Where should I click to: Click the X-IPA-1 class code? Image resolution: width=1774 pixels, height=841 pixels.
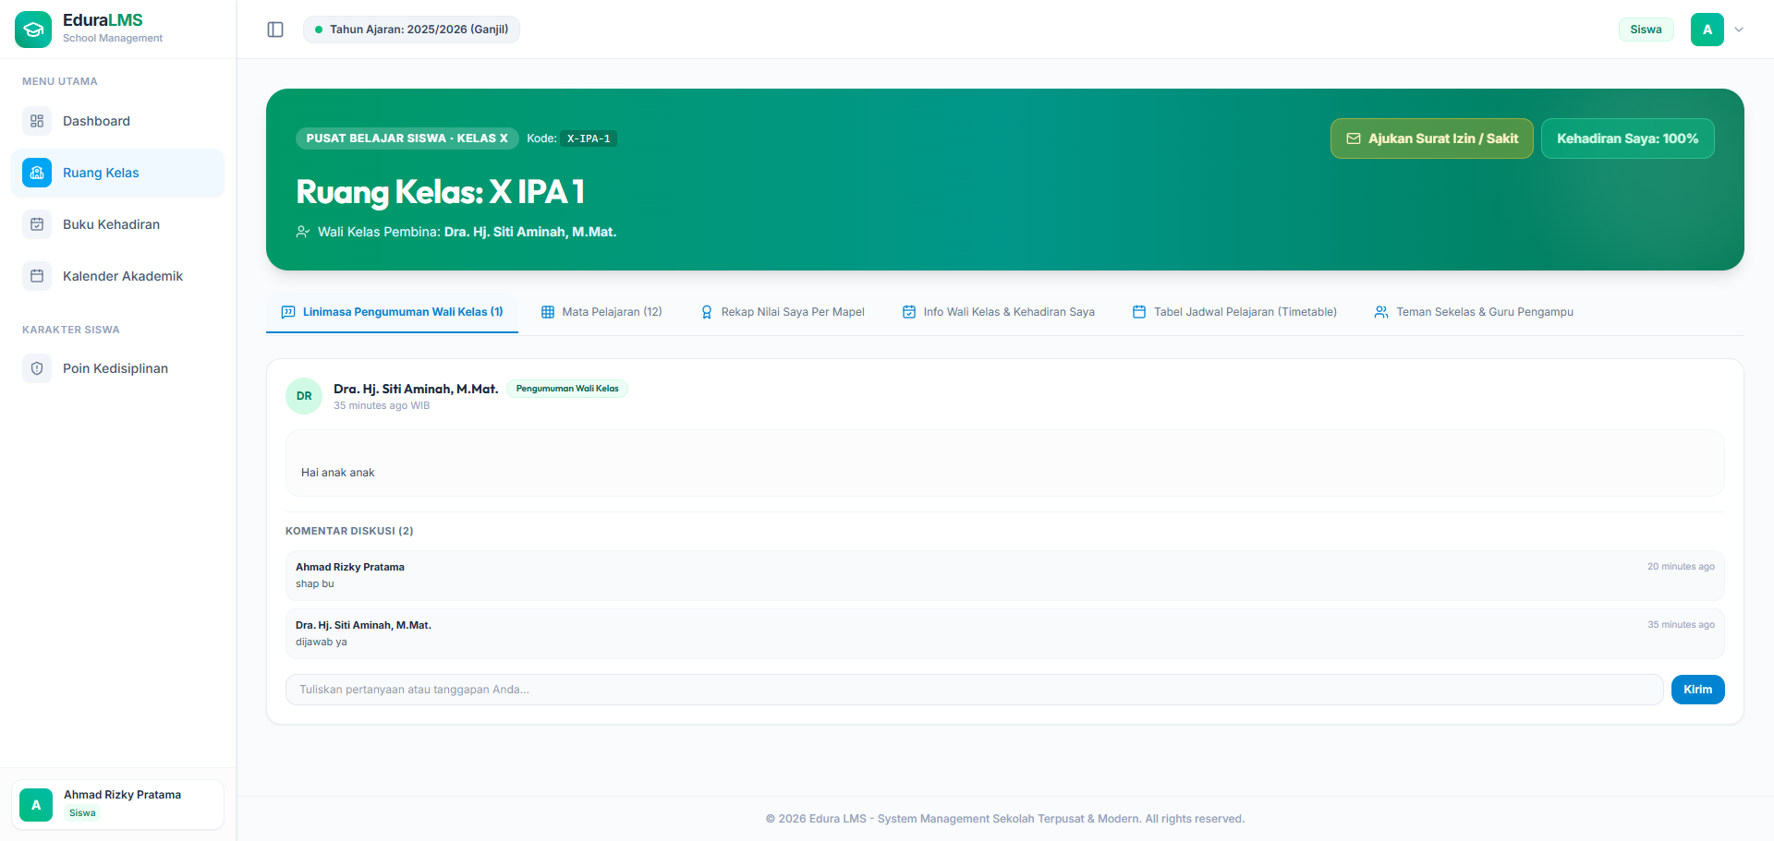589,138
